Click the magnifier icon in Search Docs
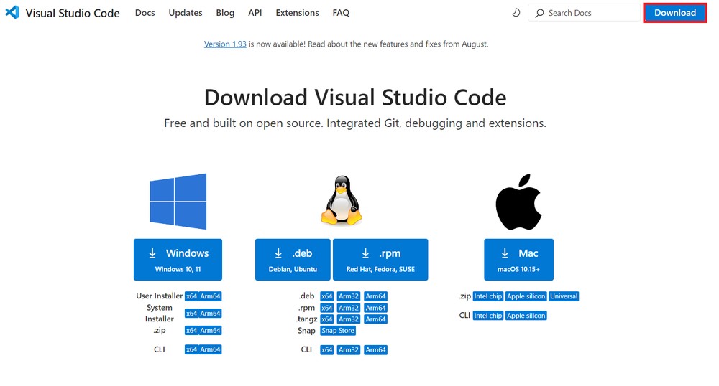This screenshot has width=719, height=386. 540,13
